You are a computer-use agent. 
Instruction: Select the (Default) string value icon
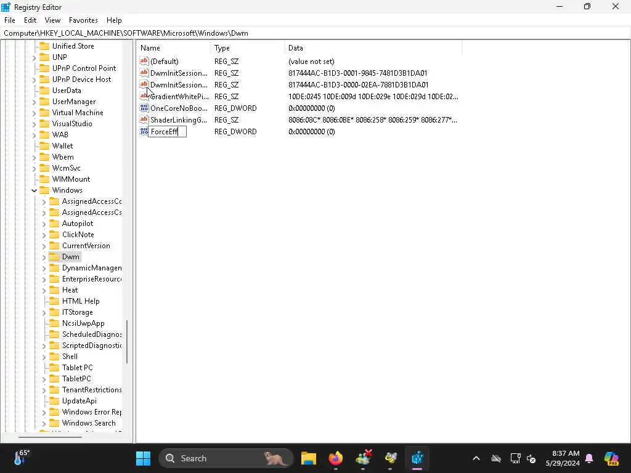click(144, 61)
